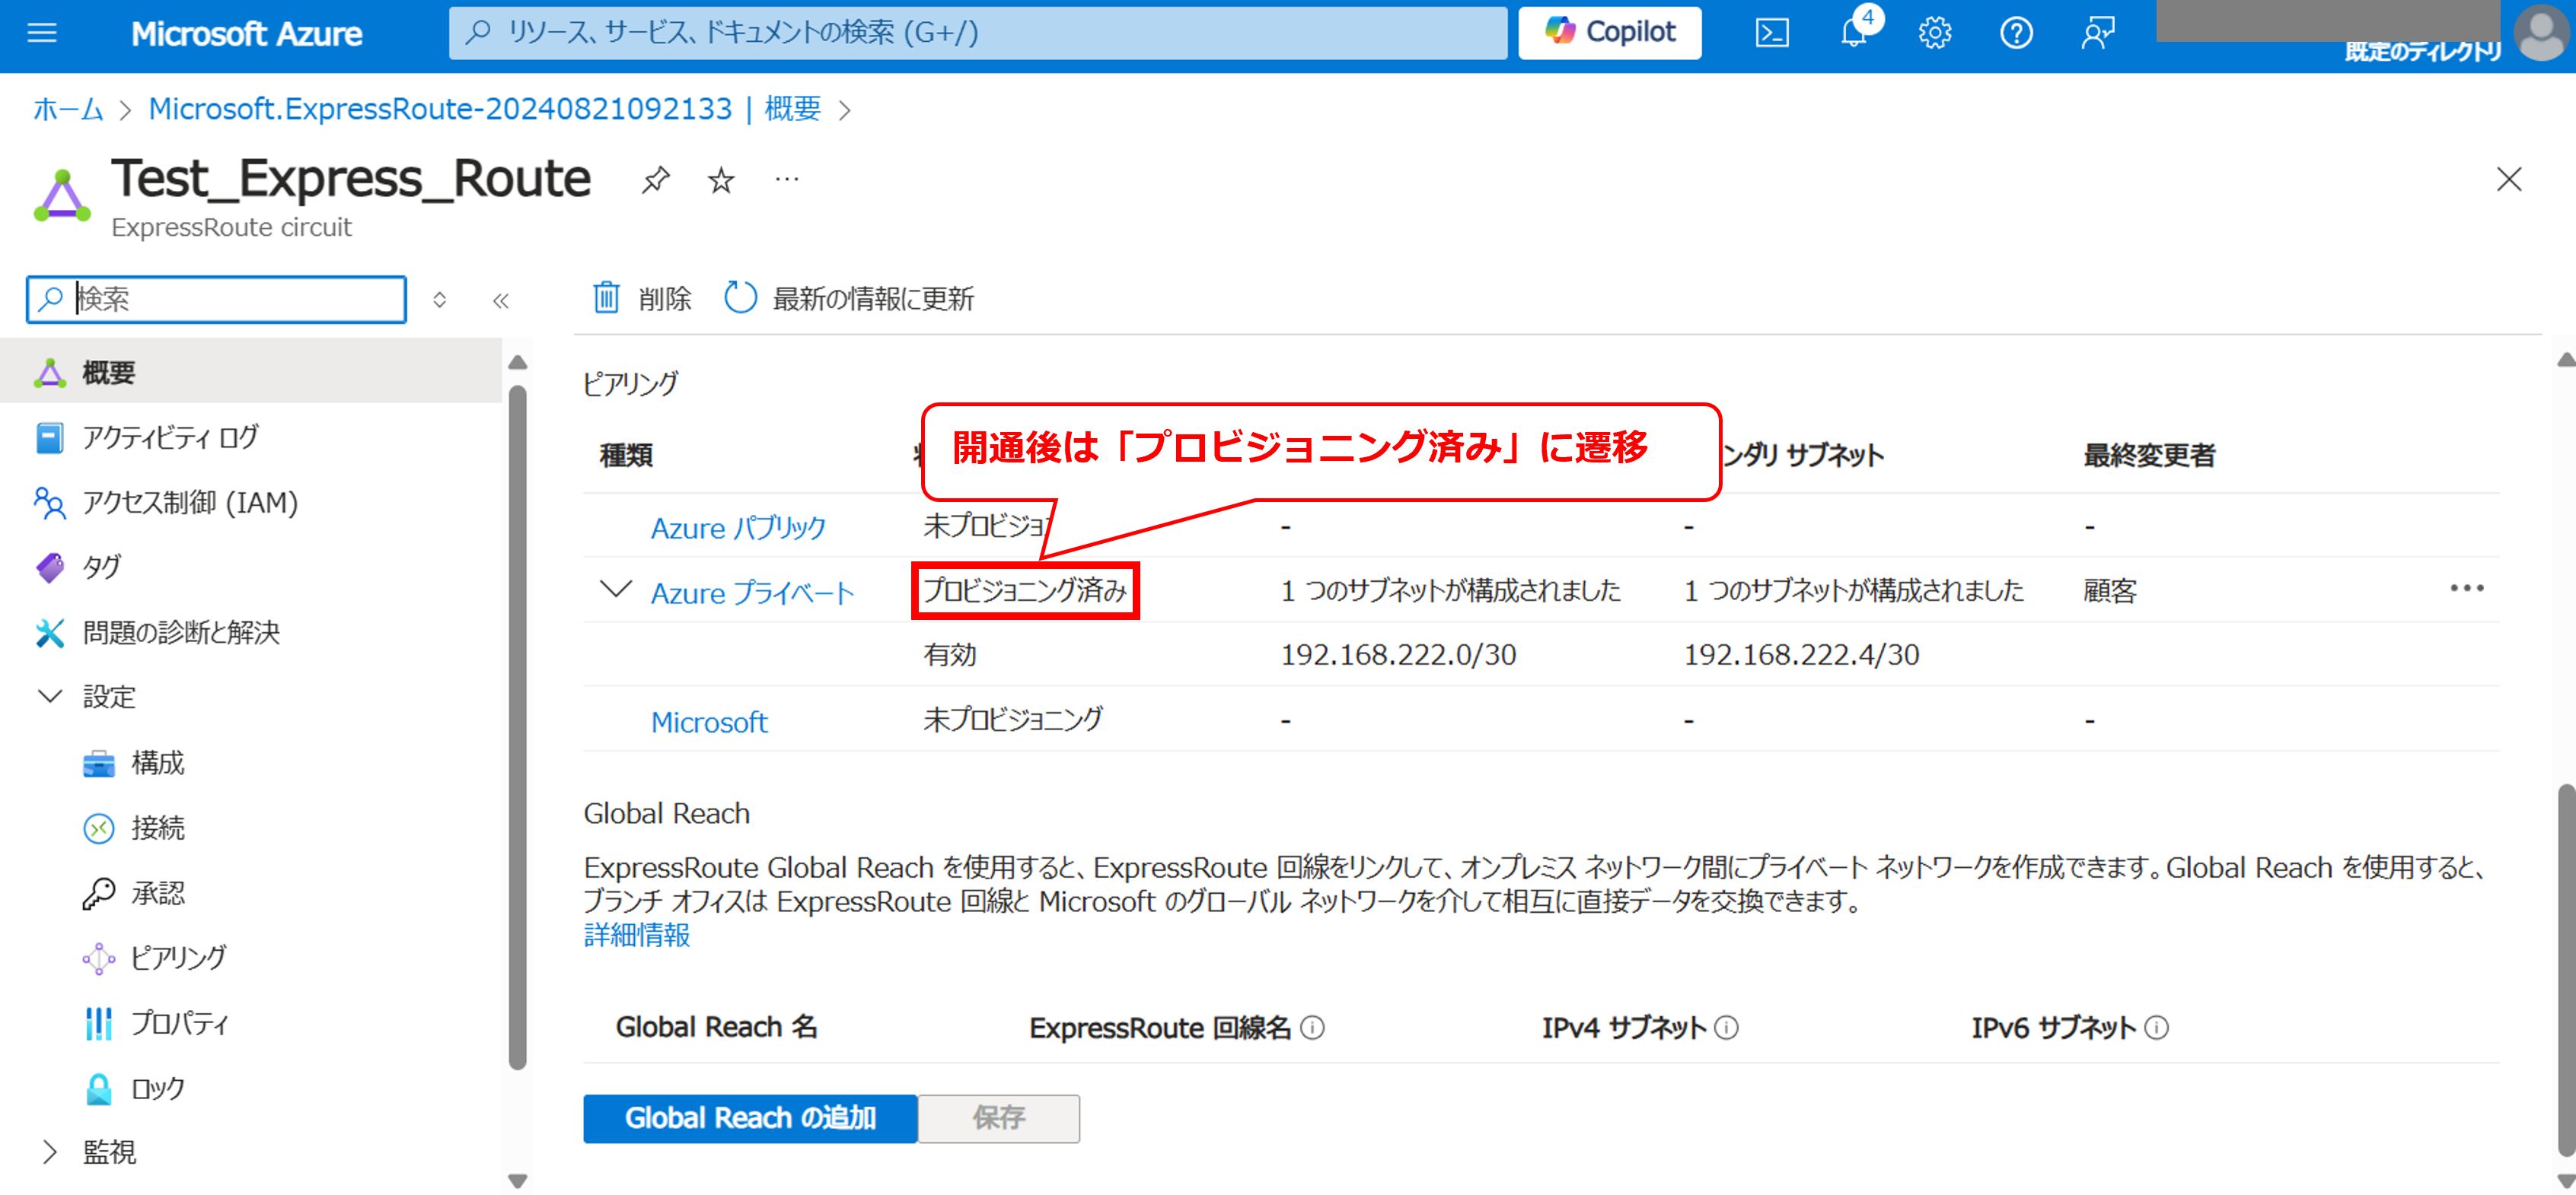This screenshot has height=1195, width=2576.
Task: Click the help question mark icon
Action: coord(2015,33)
